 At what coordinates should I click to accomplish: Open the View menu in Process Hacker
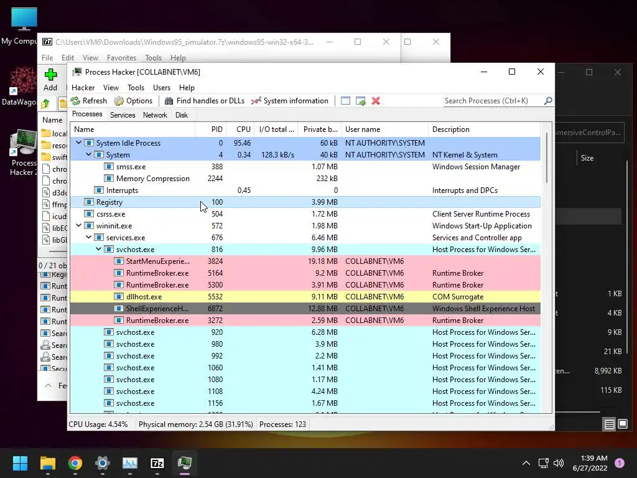pyautogui.click(x=111, y=87)
